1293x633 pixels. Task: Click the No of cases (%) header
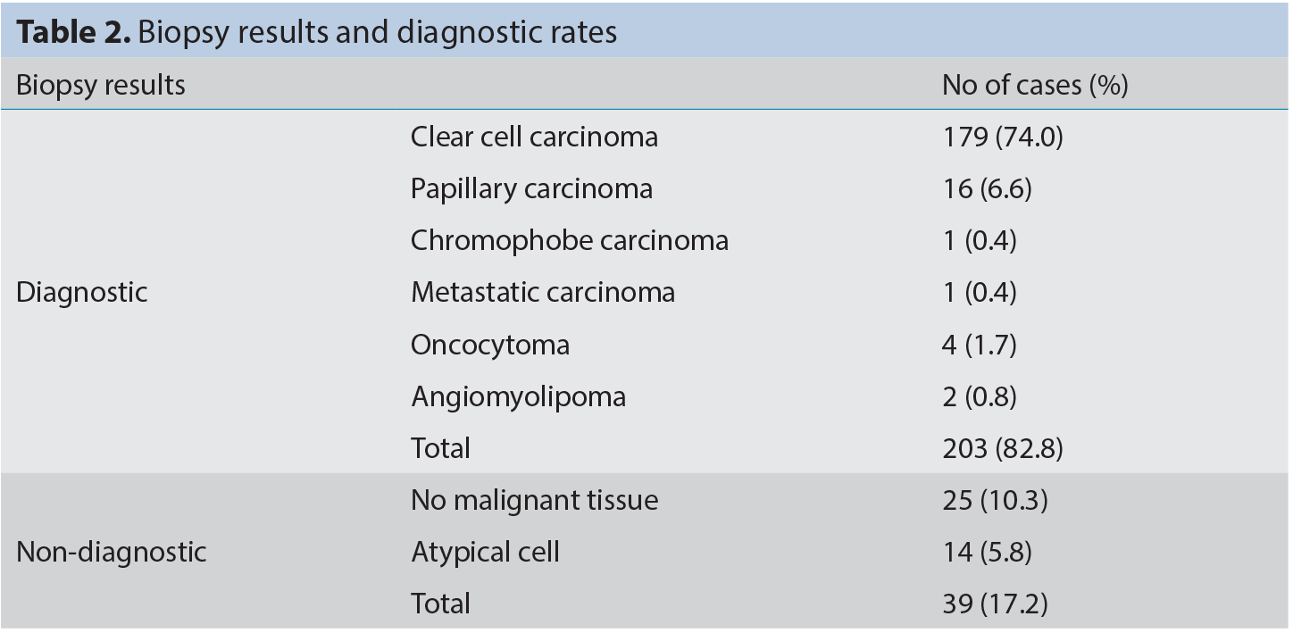[x=1035, y=85]
